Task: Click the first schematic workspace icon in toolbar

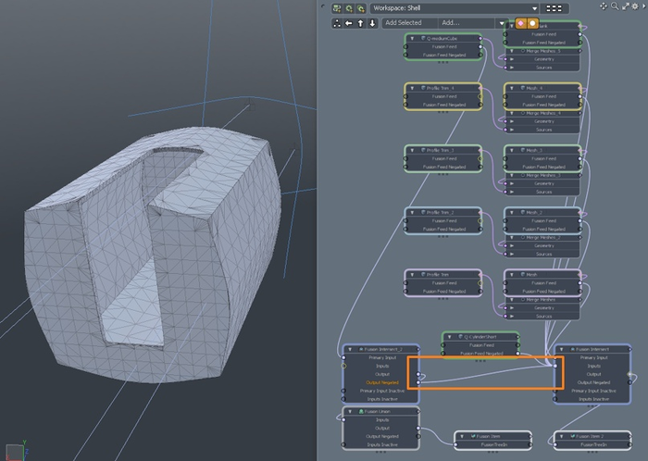Action: [x=337, y=7]
